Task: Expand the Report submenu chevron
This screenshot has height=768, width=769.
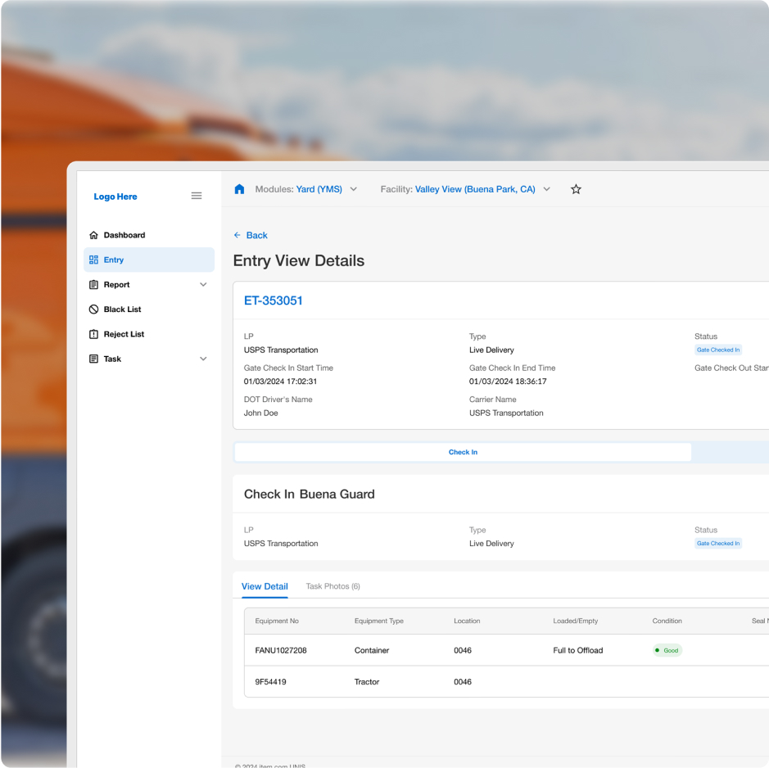Action: click(x=203, y=284)
